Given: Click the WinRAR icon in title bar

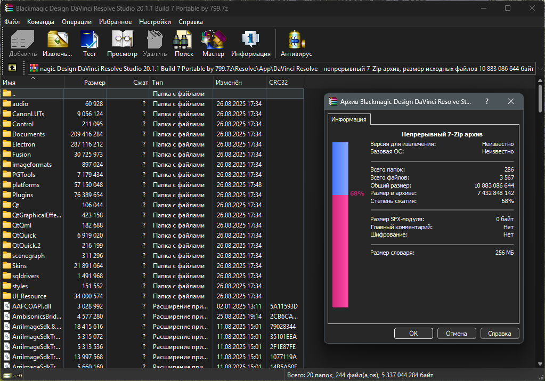Looking at the screenshot, I should 9,8.
